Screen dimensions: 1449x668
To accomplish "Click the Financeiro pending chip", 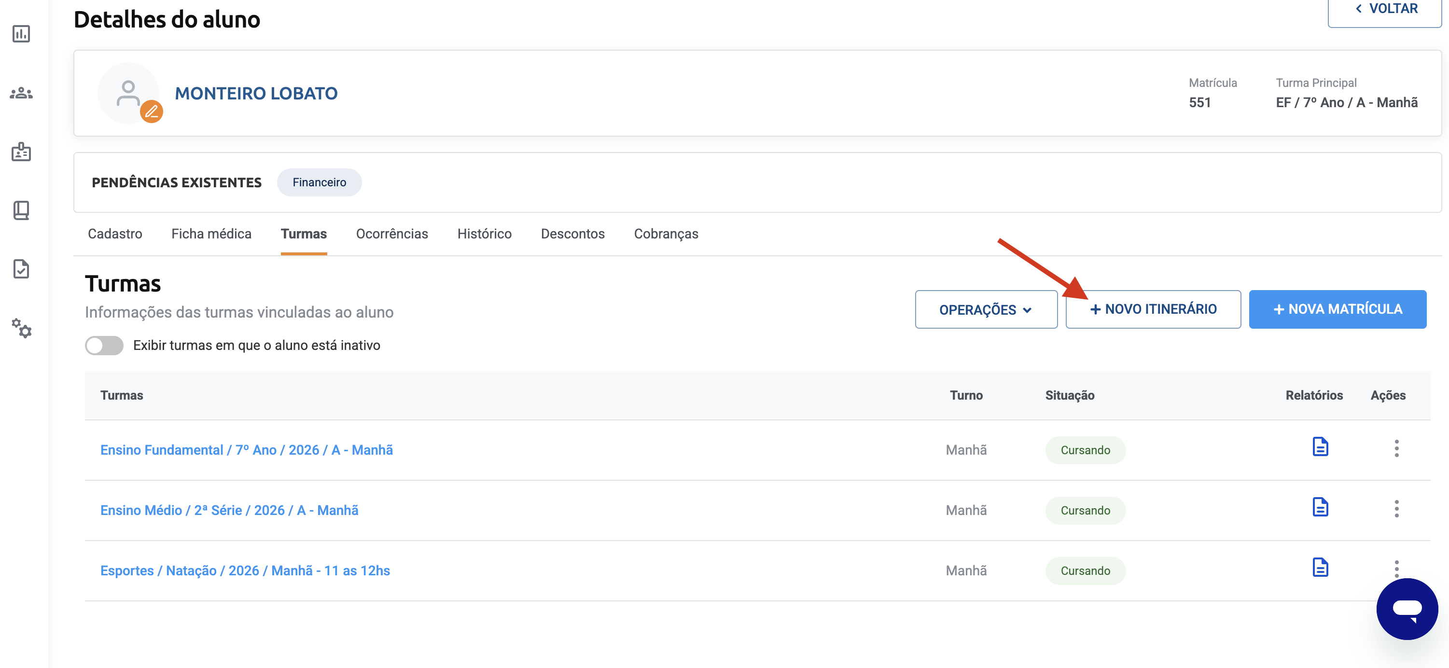I will (319, 182).
